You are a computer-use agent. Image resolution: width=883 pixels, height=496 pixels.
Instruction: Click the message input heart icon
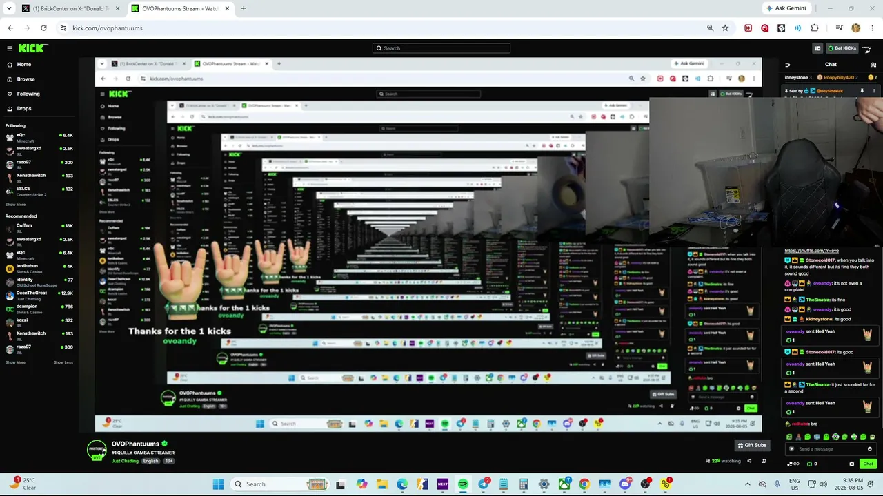tap(791, 449)
